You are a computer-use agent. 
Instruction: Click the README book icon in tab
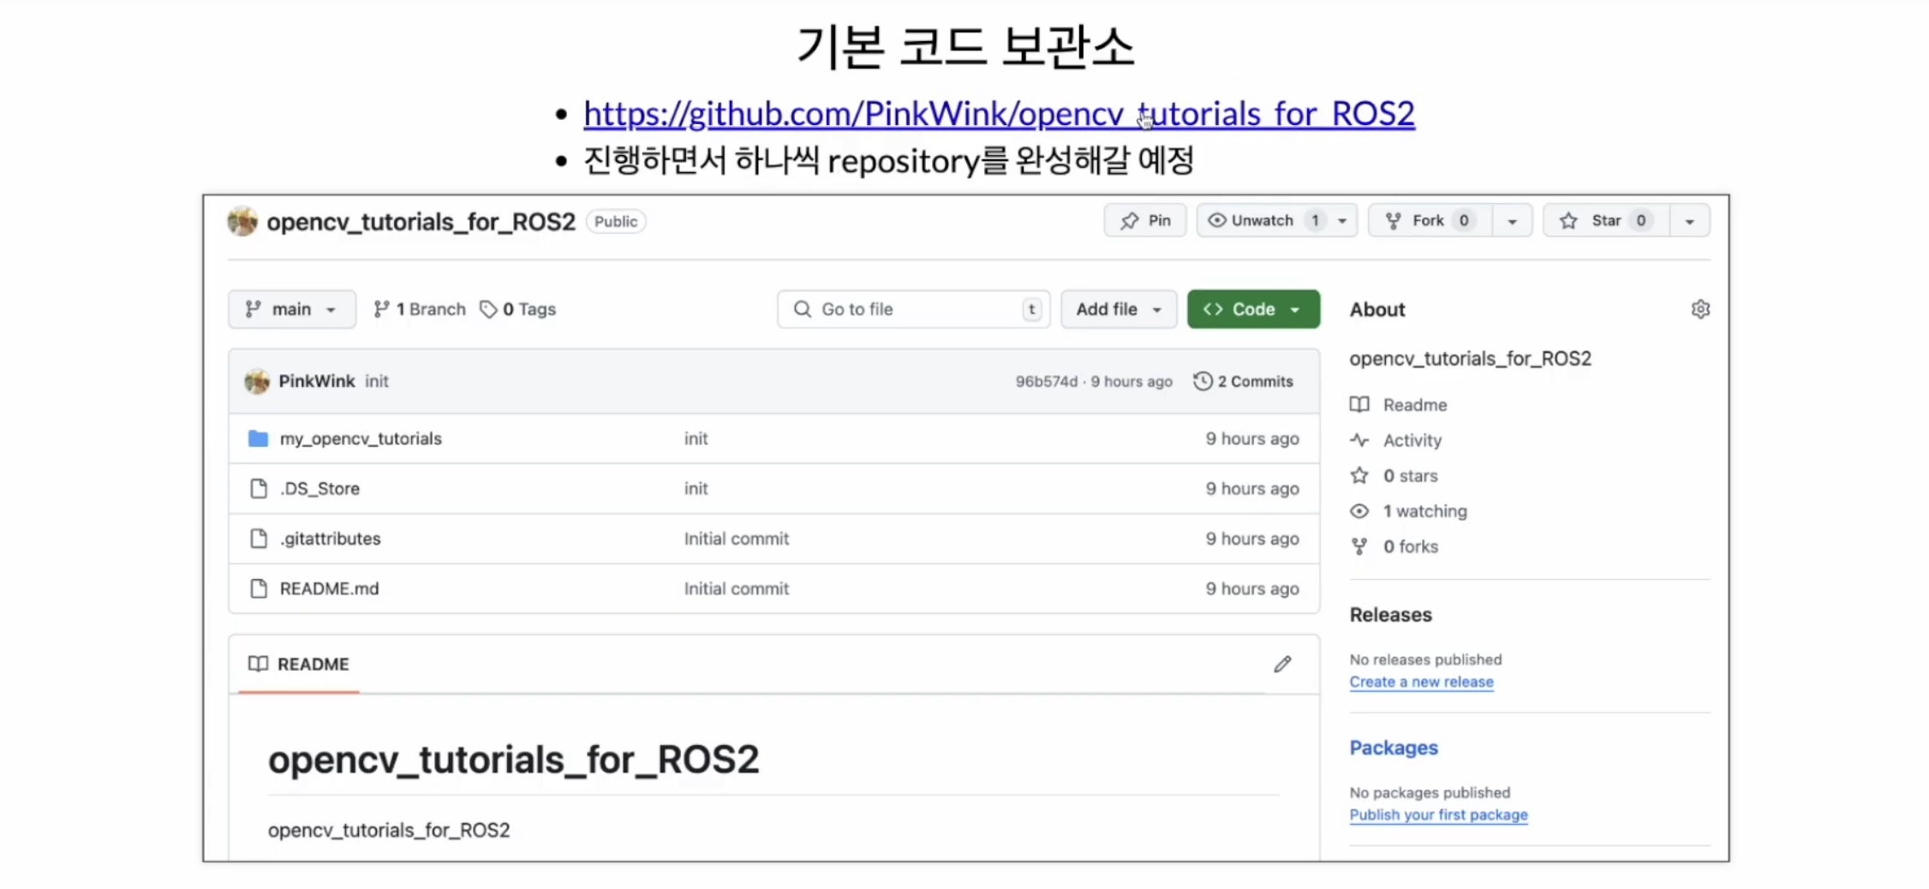pyautogui.click(x=258, y=664)
